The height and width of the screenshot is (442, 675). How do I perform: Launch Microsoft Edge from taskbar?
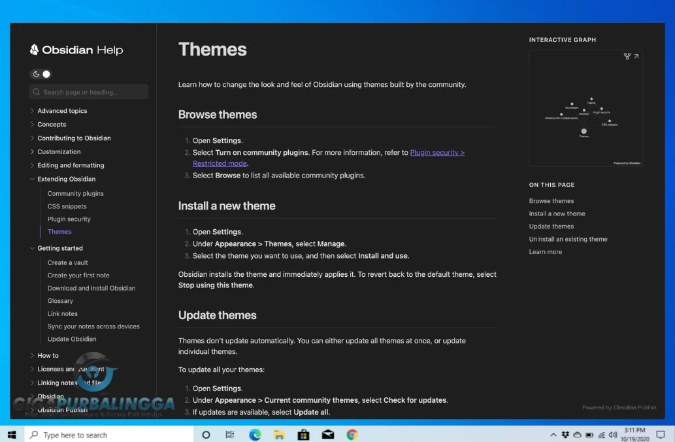click(255, 435)
